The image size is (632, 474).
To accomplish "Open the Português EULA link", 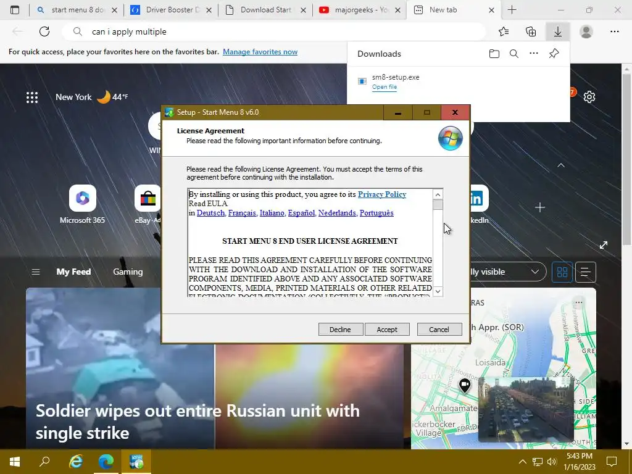I will click(x=376, y=213).
